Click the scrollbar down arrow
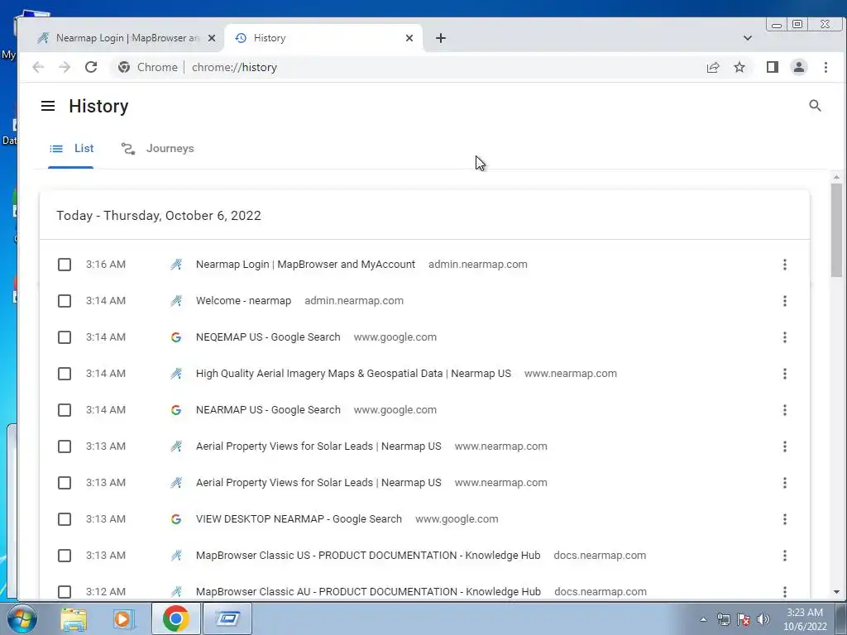 click(836, 592)
